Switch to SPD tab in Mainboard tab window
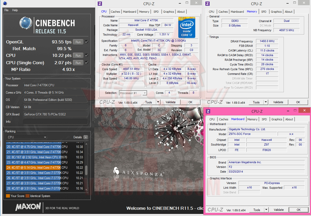 264,119
